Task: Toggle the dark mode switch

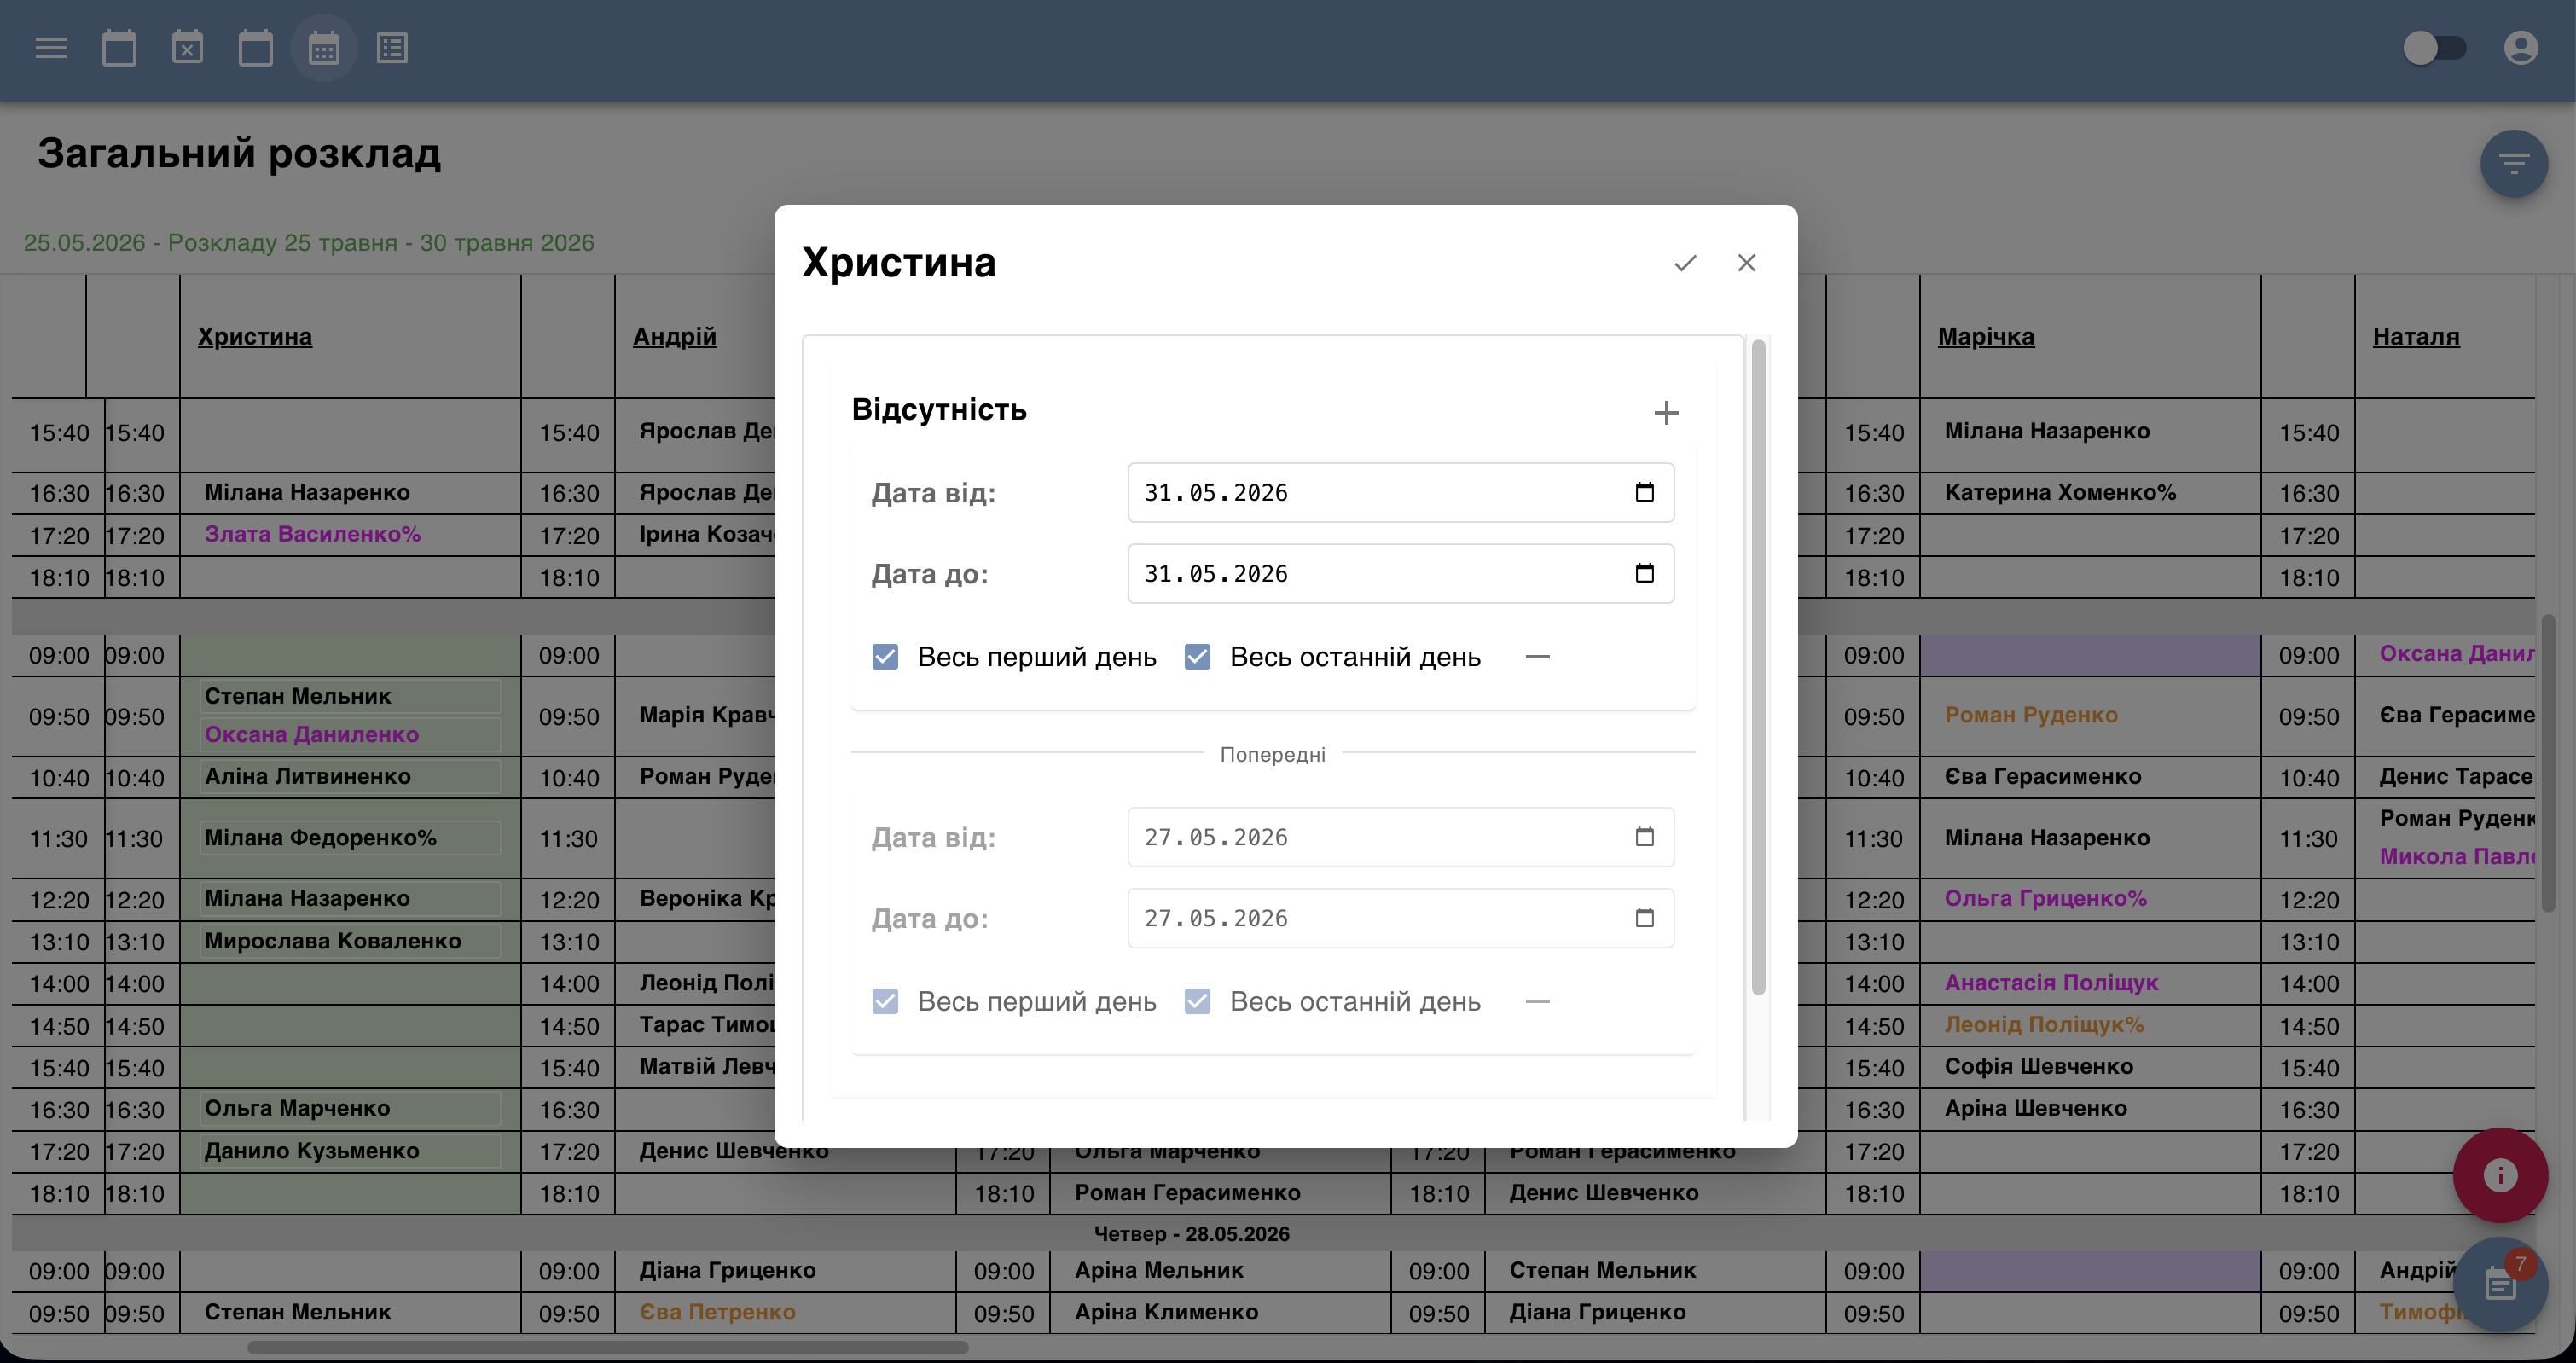Action: (2434, 48)
